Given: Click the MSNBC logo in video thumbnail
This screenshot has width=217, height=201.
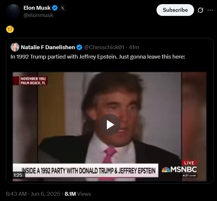Looking at the screenshot, I should pyautogui.click(x=179, y=170).
